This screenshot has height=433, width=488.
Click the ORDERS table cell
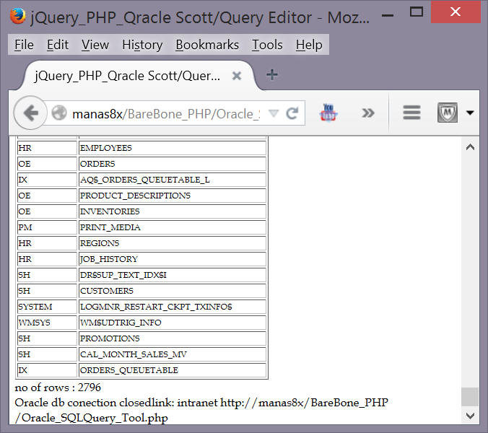(x=173, y=164)
